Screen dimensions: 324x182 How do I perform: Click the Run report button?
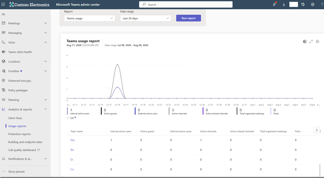point(189,18)
